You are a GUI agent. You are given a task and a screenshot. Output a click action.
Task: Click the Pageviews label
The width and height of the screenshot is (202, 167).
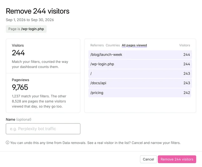(21, 80)
